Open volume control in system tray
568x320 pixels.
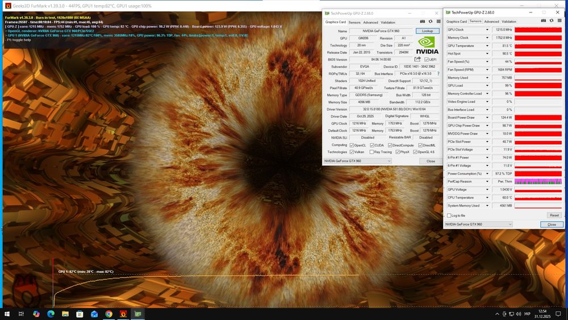coord(519,314)
